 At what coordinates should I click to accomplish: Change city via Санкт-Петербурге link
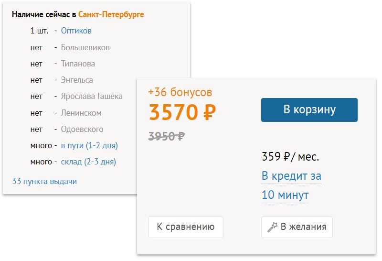111,15
